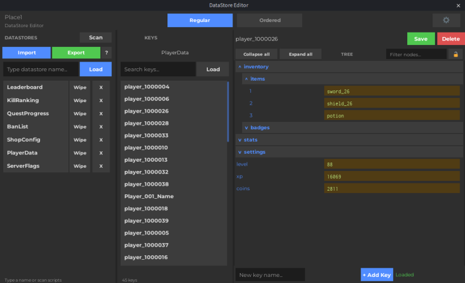
Task: Open key player_1000006
Action: tap(174, 99)
